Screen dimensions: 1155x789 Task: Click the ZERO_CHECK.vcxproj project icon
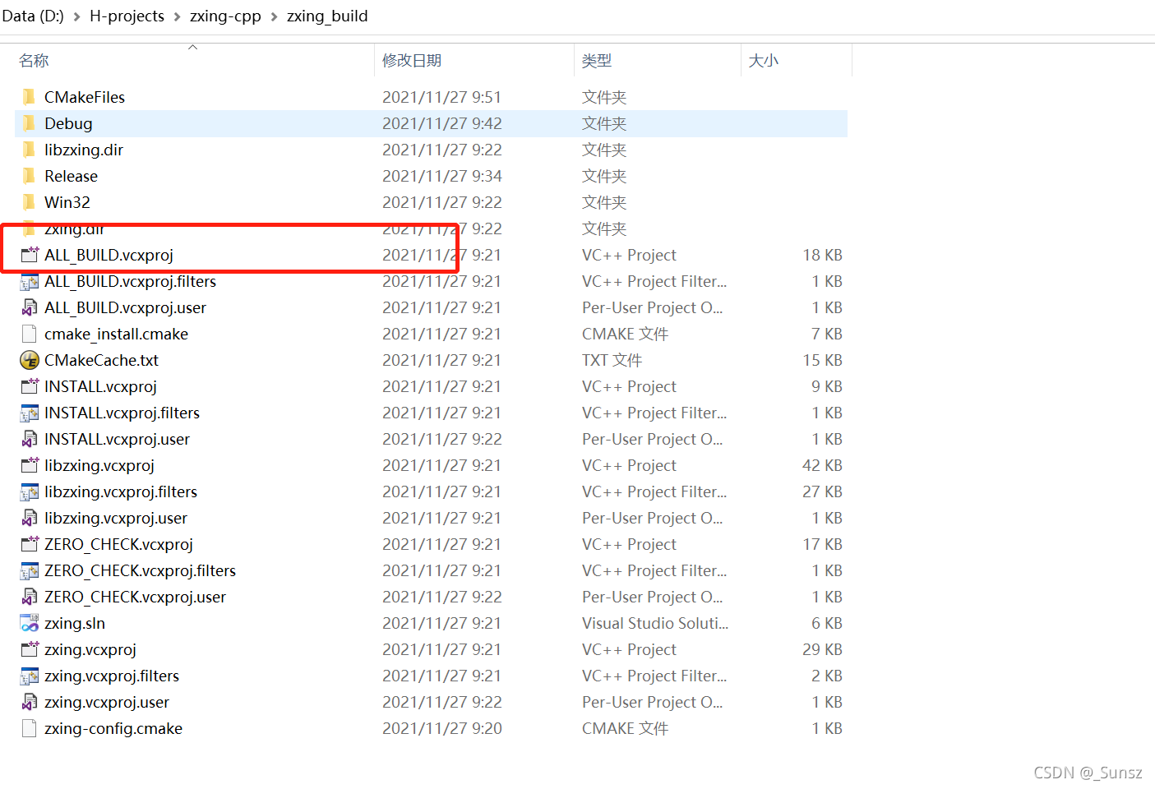click(x=30, y=544)
